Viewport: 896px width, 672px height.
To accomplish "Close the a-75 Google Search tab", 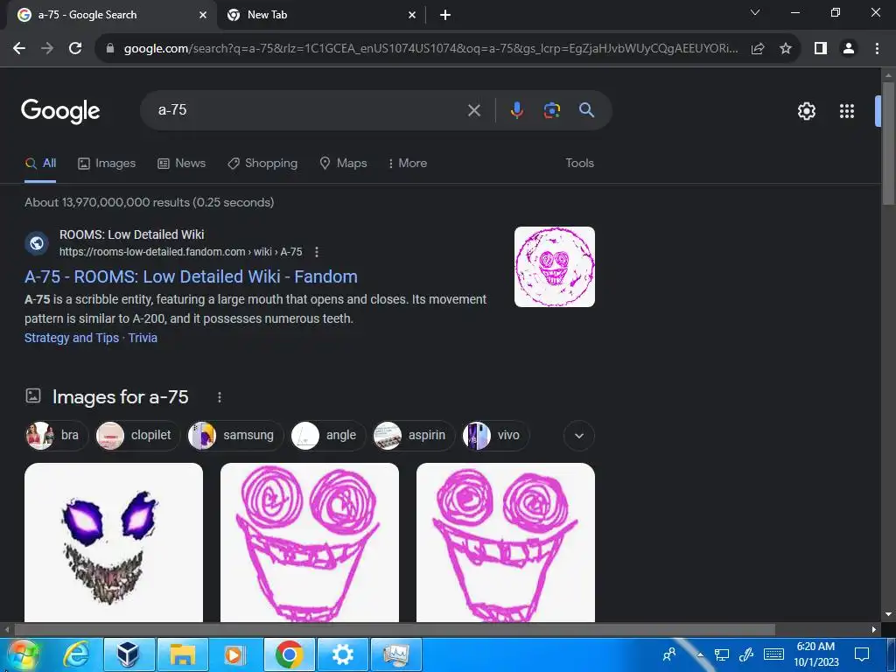I will pos(203,16).
